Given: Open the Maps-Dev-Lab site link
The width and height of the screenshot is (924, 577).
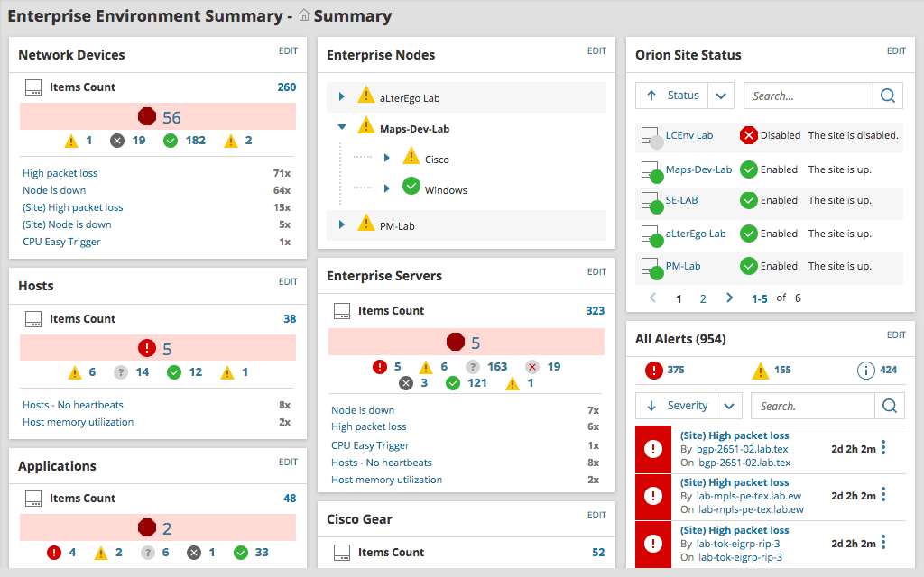Looking at the screenshot, I should click(698, 169).
